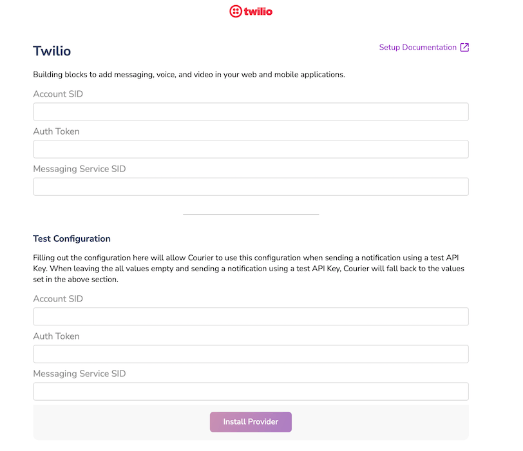Click the horizontal divider line
Image resolution: width=523 pixels, height=451 pixels.
coord(251,213)
